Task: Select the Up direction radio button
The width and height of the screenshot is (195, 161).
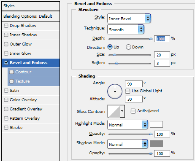Action: [x=110, y=47]
